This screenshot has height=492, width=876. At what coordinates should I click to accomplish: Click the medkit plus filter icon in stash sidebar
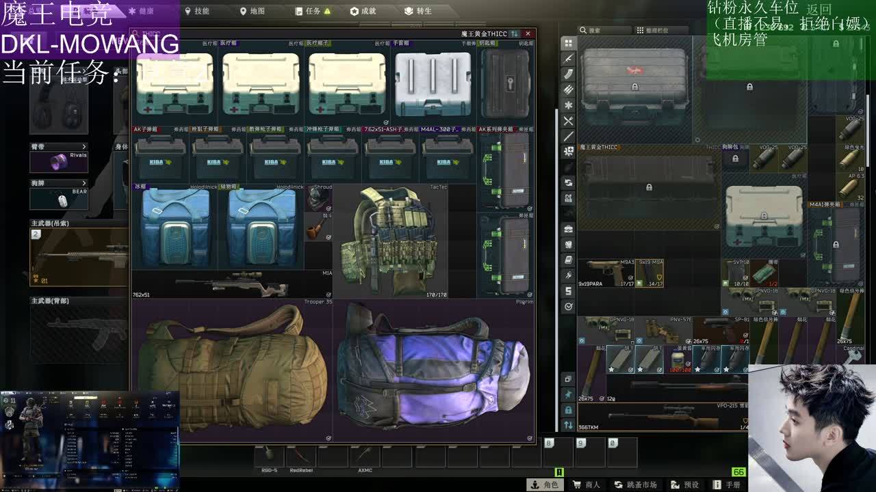click(568, 152)
